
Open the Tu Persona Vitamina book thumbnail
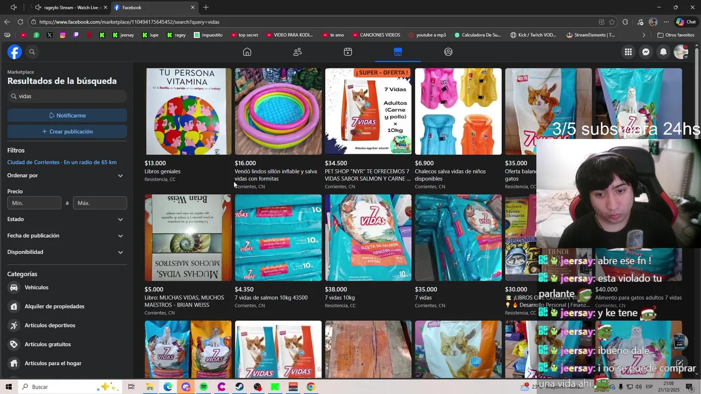(x=188, y=112)
